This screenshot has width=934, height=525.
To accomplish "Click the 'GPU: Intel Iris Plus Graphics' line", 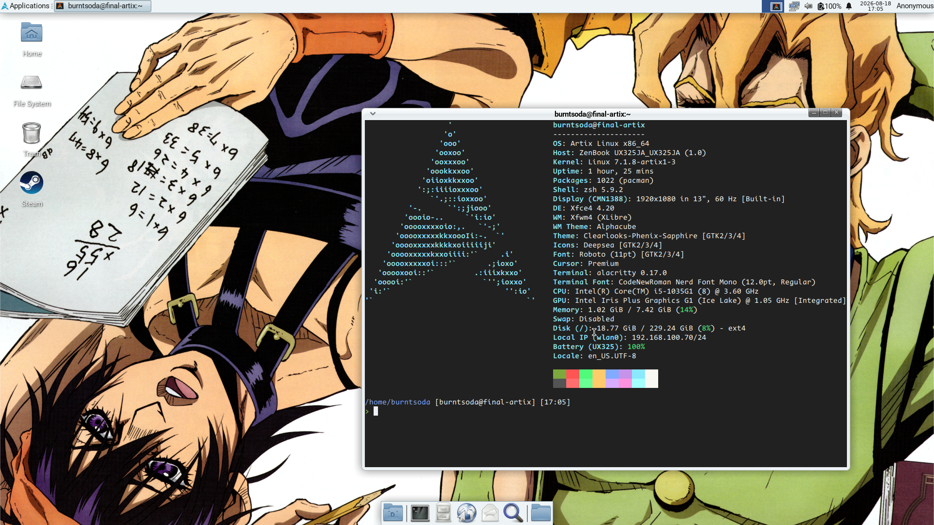I will pyautogui.click(x=700, y=300).
